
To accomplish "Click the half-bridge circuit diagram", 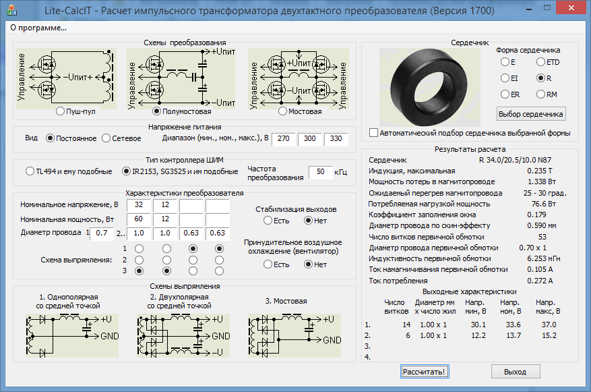I will click(x=181, y=76).
